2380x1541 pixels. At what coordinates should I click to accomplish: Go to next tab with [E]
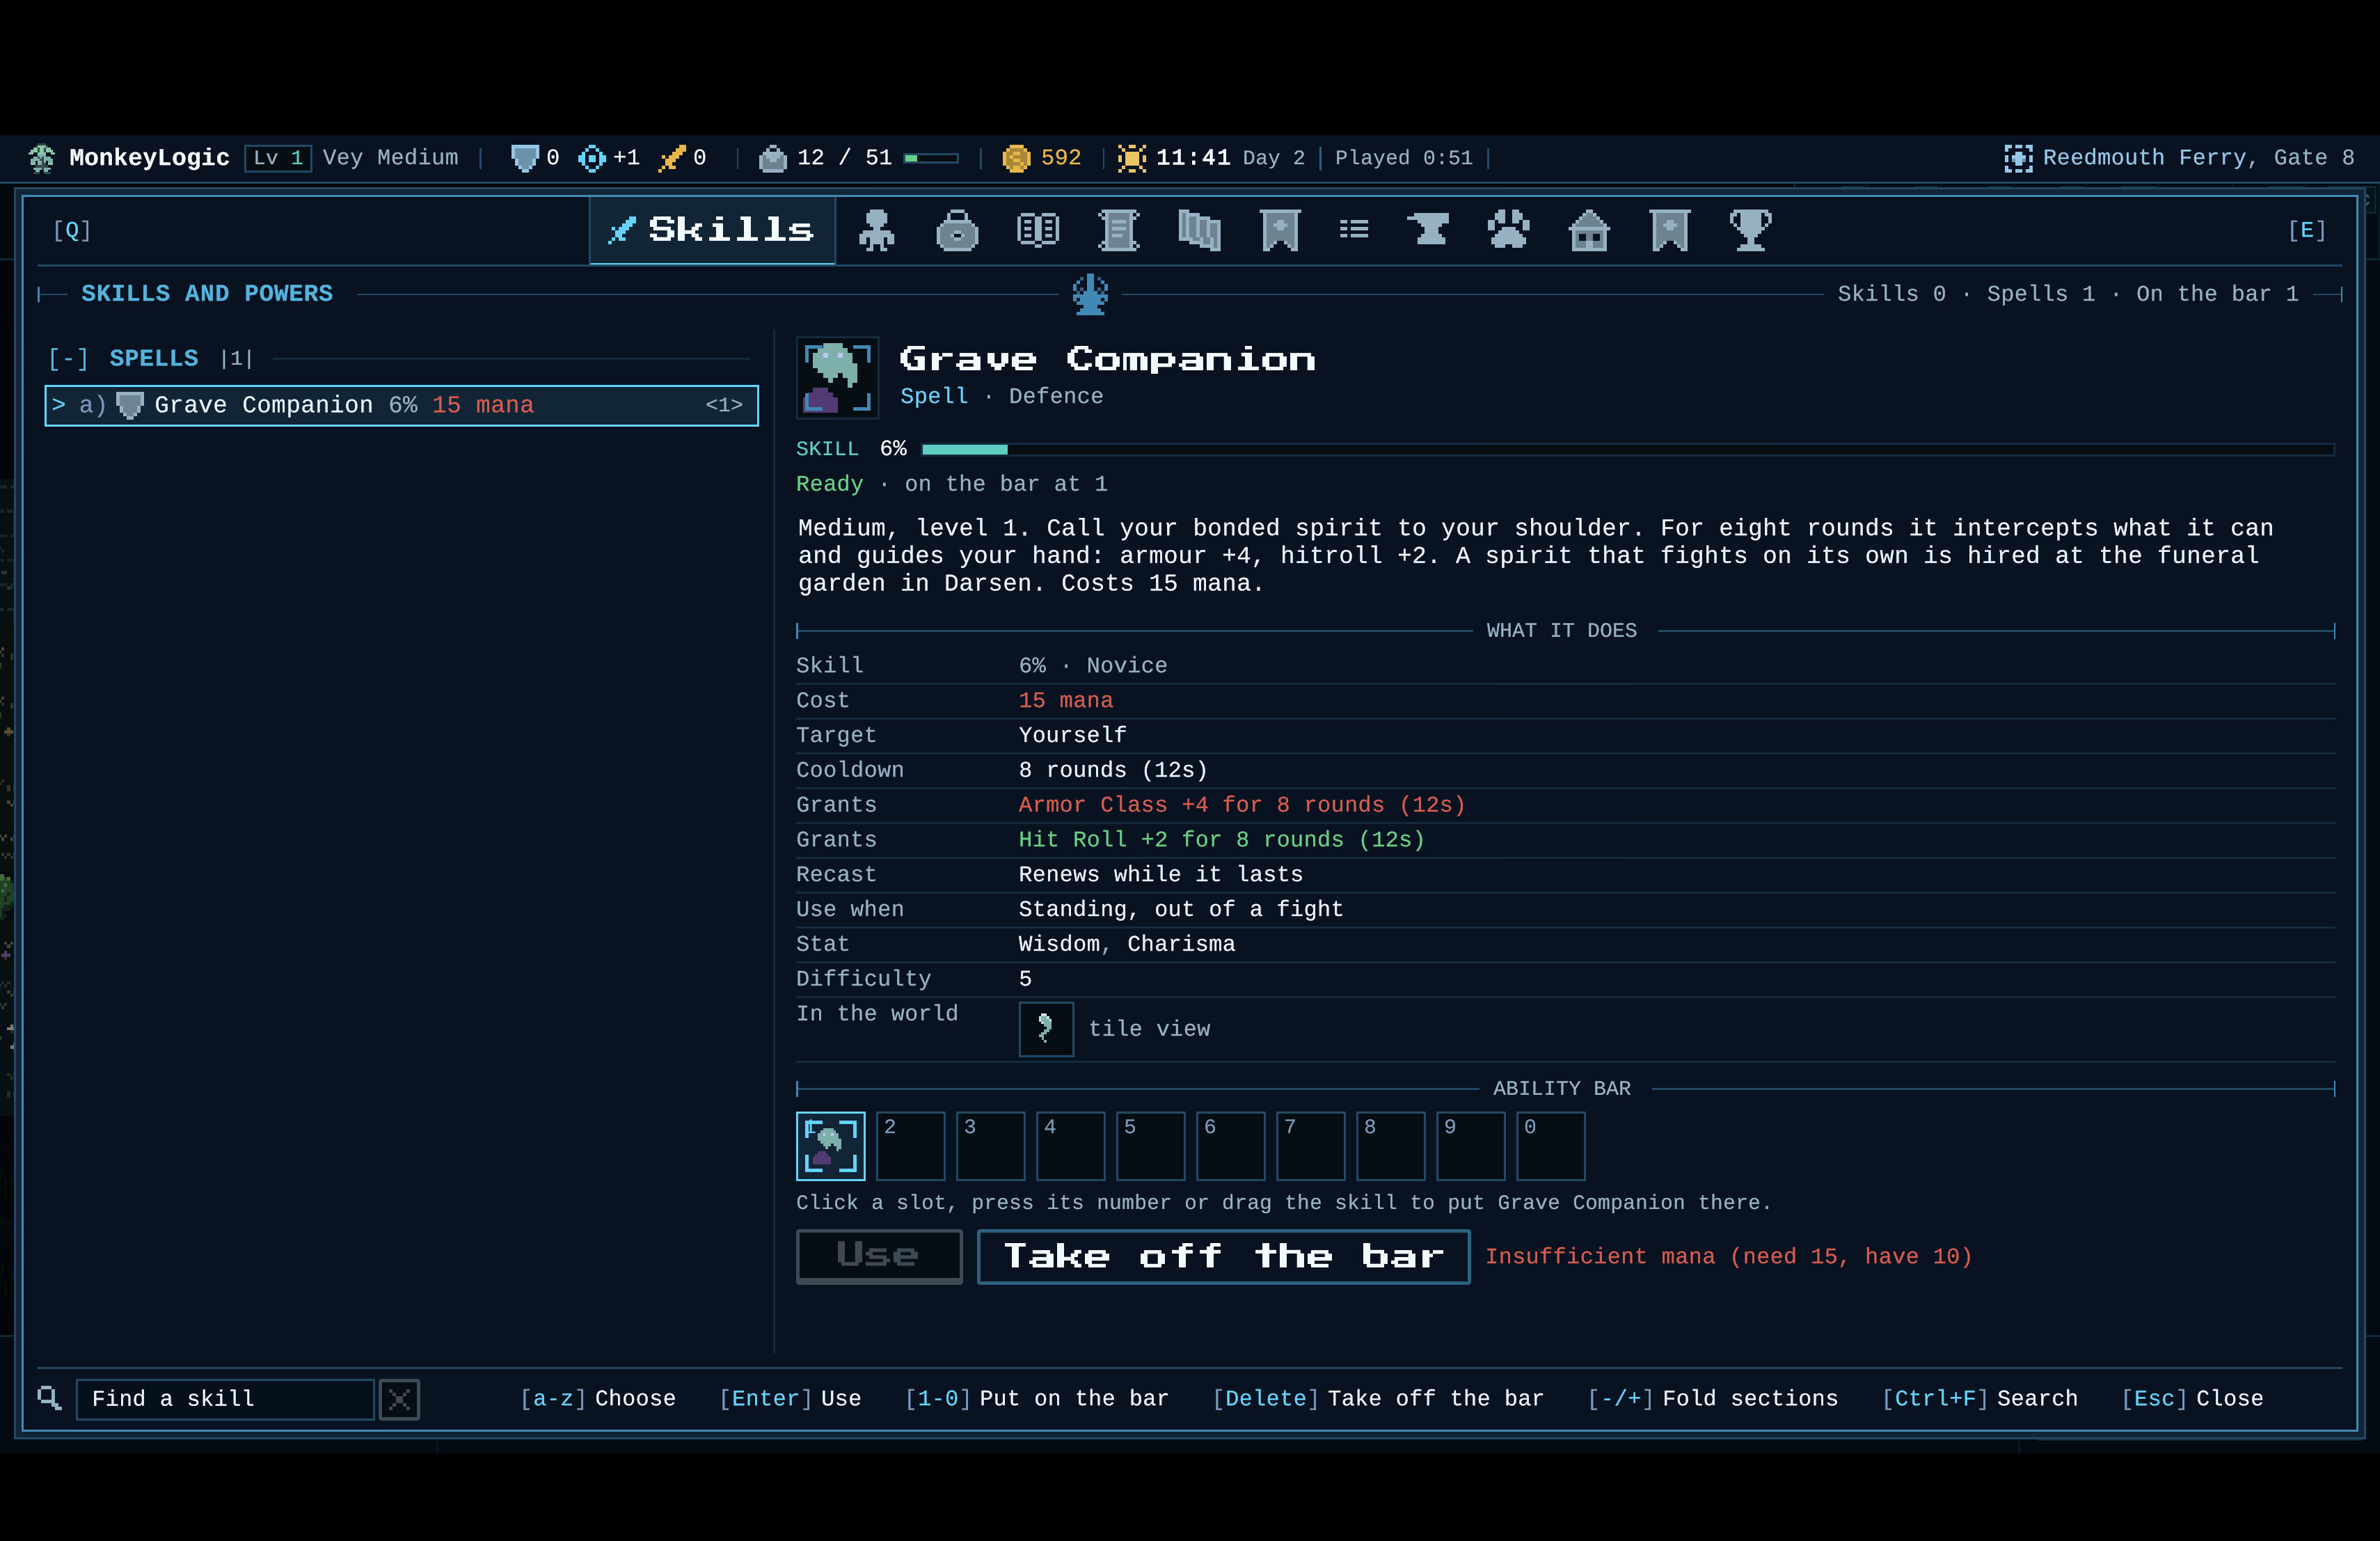2307,230
